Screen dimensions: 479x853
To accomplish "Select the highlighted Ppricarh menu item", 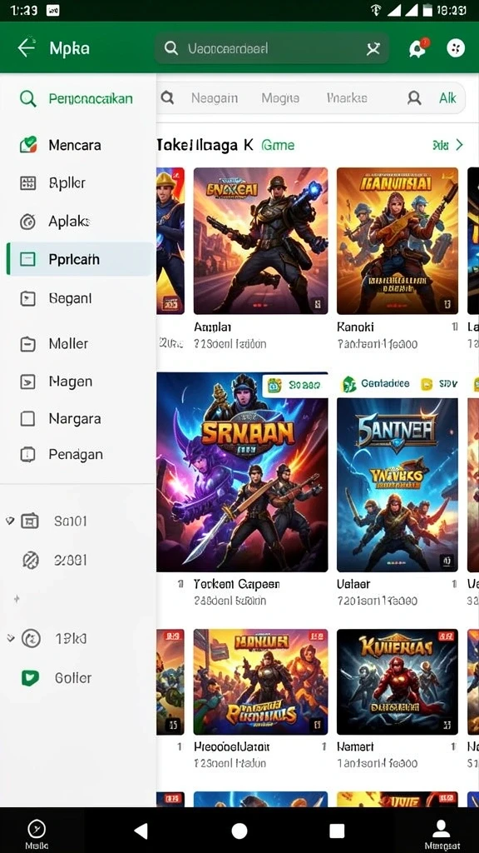I will click(79, 260).
